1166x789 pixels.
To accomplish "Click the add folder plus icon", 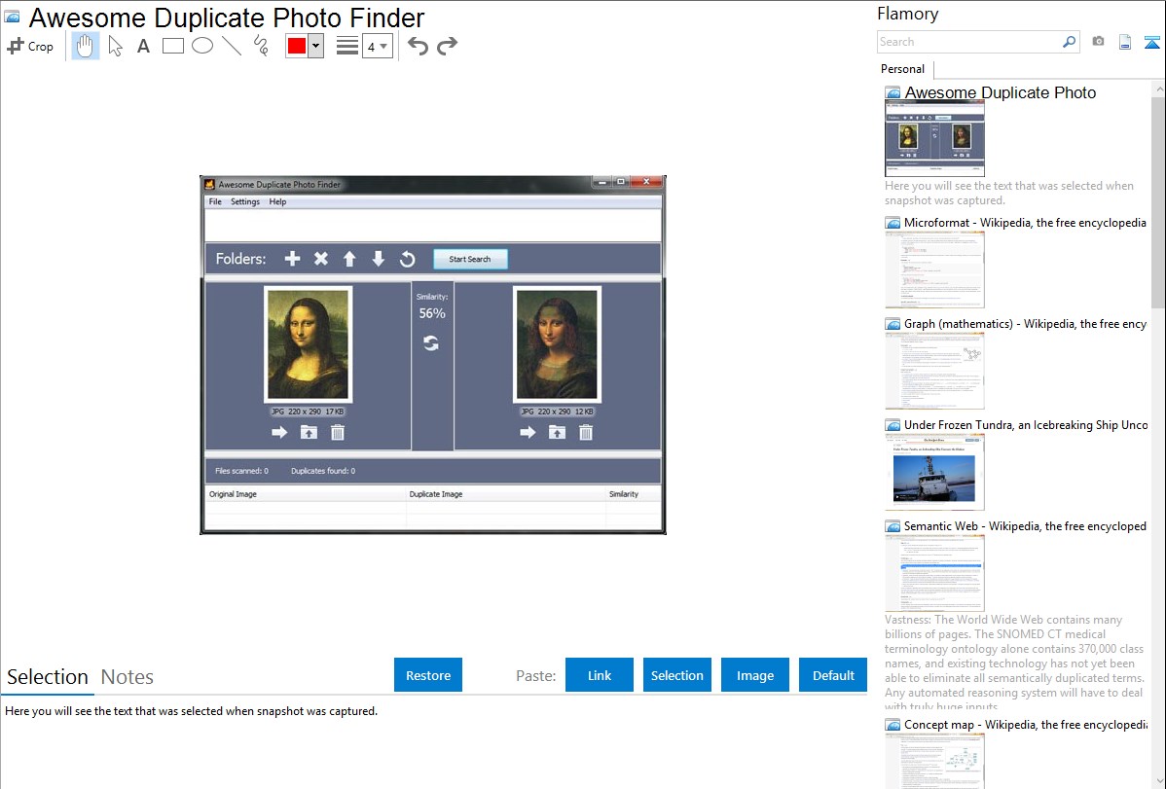I will pyautogui.click(x=292, y=259).
